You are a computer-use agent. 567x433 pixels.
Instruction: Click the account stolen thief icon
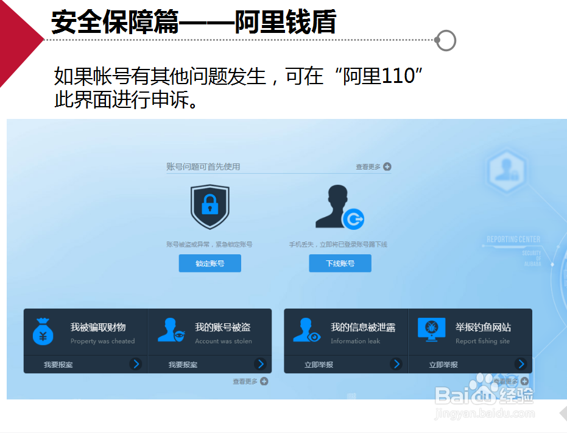172,330
